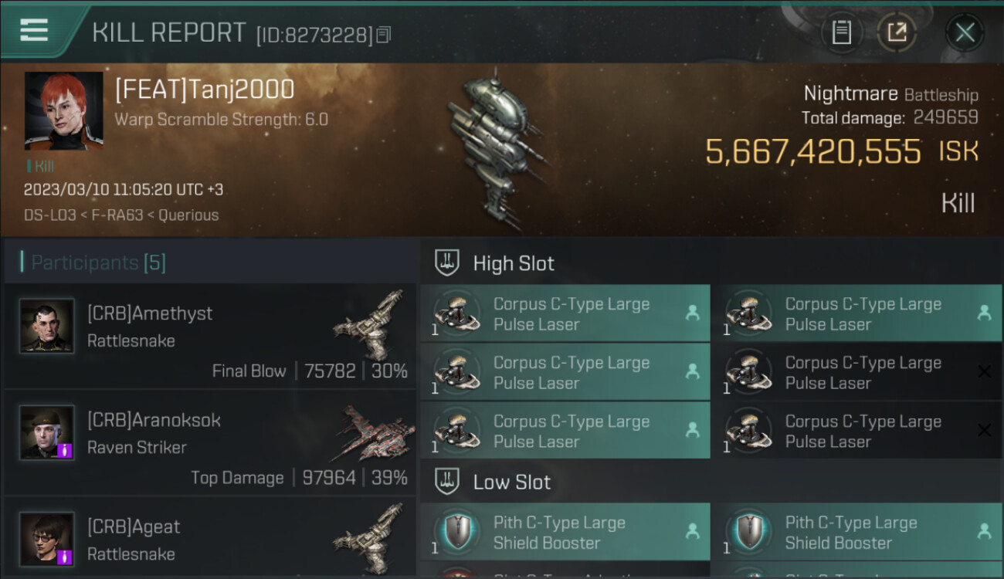Select Aranoksok's Raven Striker ship icon
The height and width of the screenshot is (579, 1004).
coord(375,432)
